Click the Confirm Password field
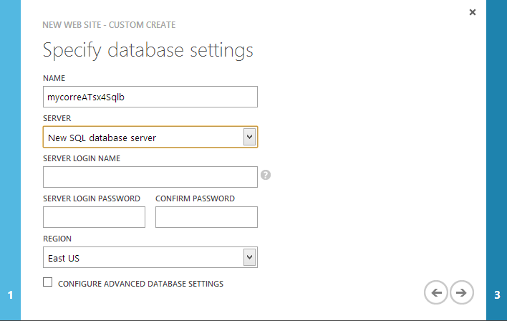The image size is (507, 321). [x=206, y=217]
